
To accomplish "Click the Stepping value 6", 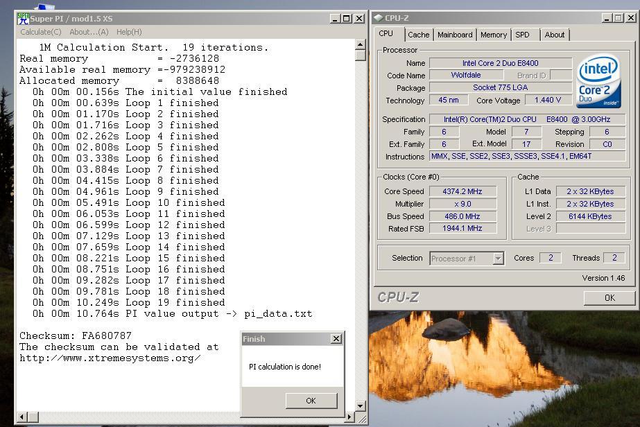I will click(x=607, y=132).
